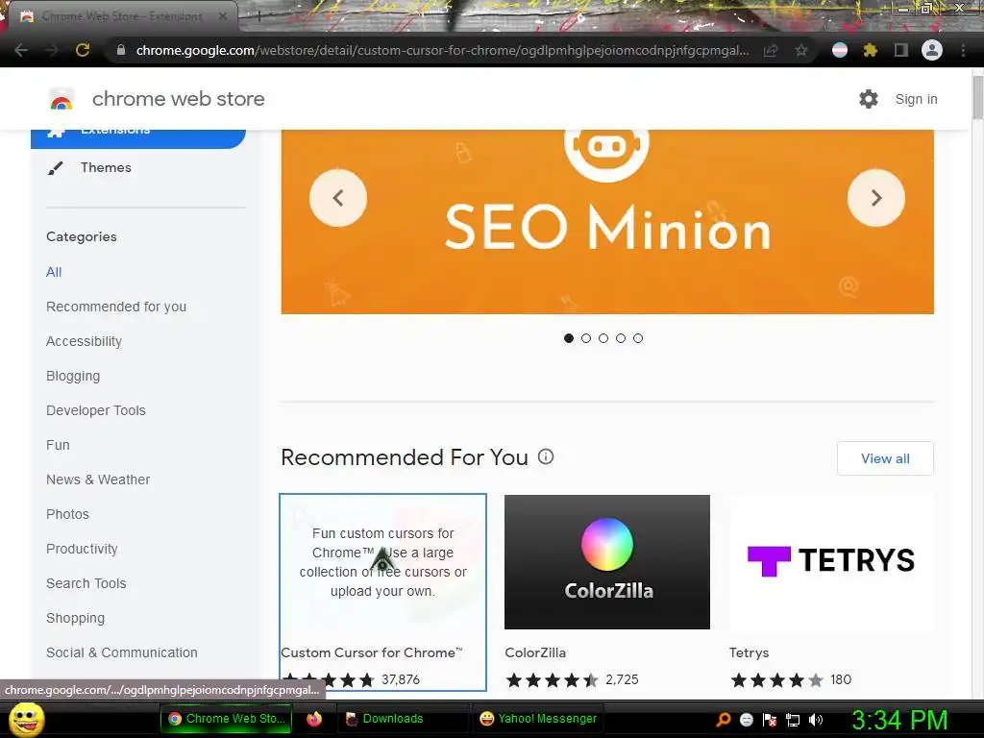Click the Chrome Web Store rainbow logo
This screenshot has height=738, width=984.
tap(61, 99)
